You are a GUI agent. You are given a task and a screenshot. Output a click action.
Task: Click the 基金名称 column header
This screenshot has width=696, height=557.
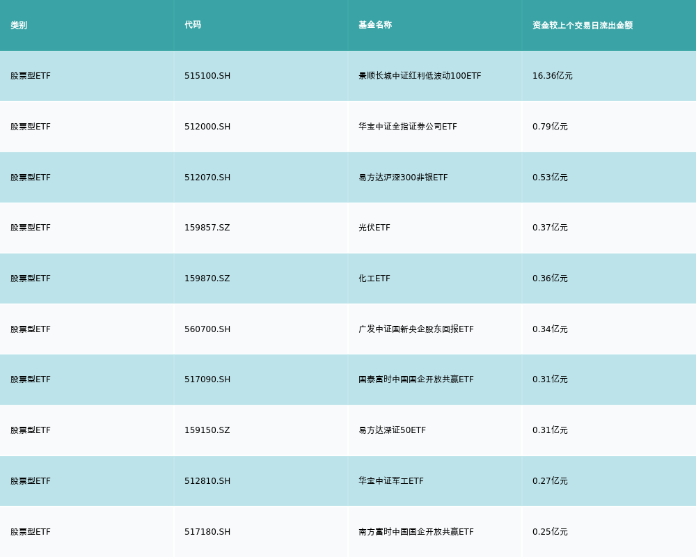point(375,25)
